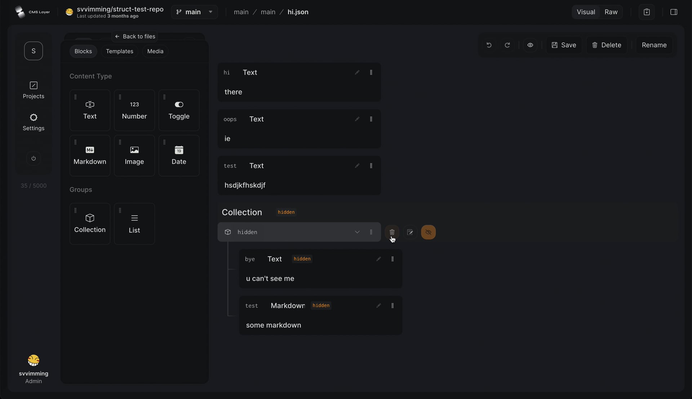Click pencil icon on the hi Text block
This screenshot has width=692, height=399.
click(x=357, y=72)
